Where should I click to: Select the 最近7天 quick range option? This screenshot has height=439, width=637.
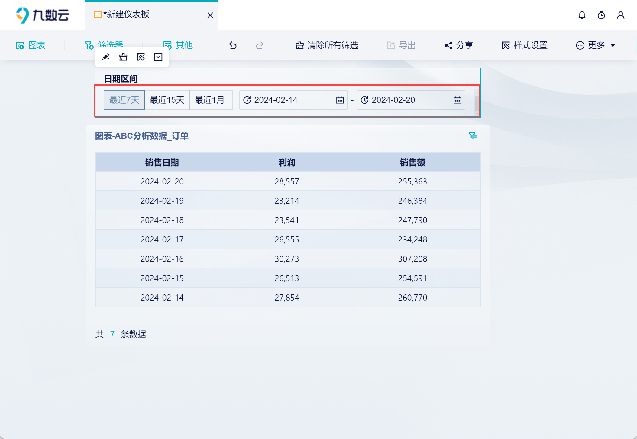coord(124,100)
